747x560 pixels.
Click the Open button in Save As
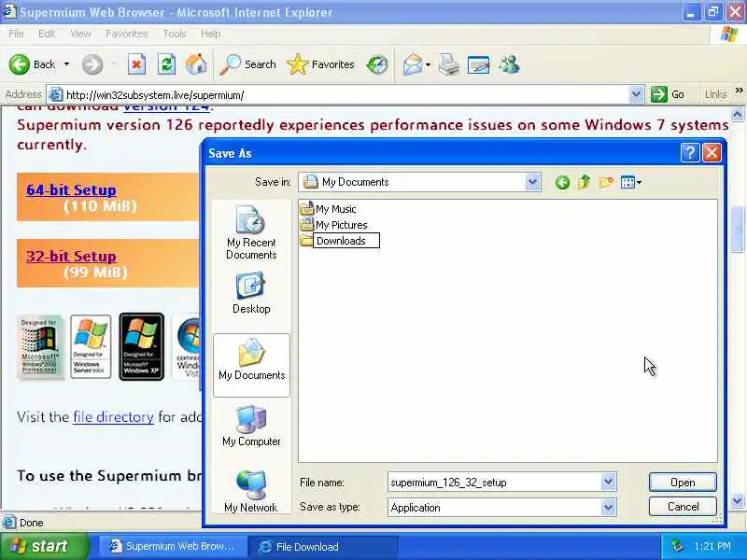[683, 483]
